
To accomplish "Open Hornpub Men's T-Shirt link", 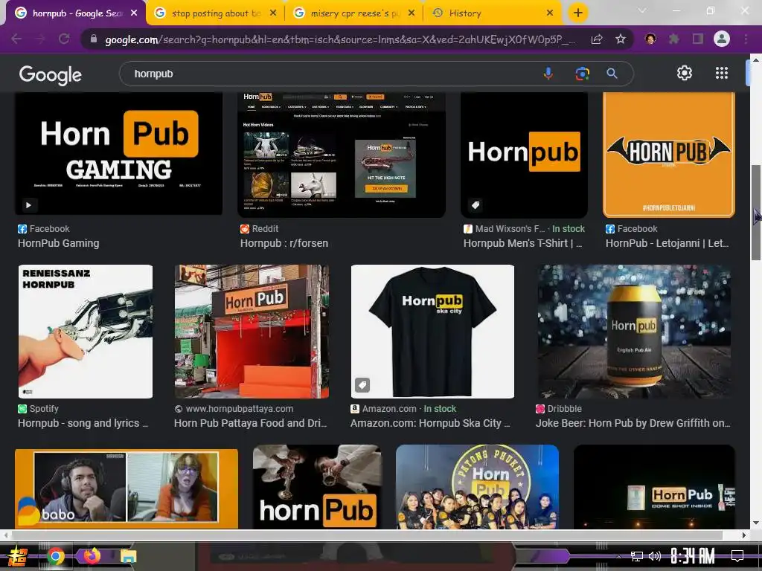I will click(x=523, y=243).
